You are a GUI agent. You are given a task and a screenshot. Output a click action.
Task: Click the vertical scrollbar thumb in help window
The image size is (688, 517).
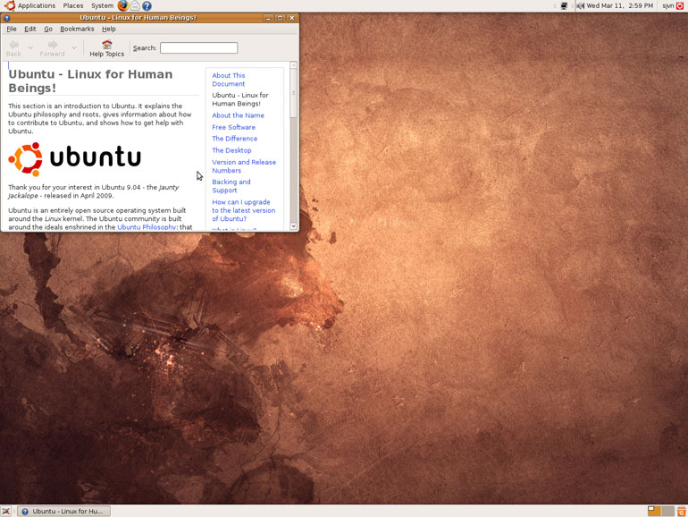point(294,93)
